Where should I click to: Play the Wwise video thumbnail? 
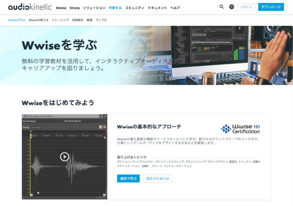(x=64, y=157)
